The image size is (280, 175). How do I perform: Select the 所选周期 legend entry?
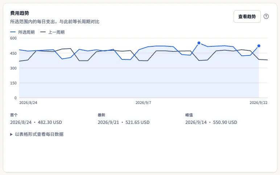pyautogui.click(x=22, y=32)
